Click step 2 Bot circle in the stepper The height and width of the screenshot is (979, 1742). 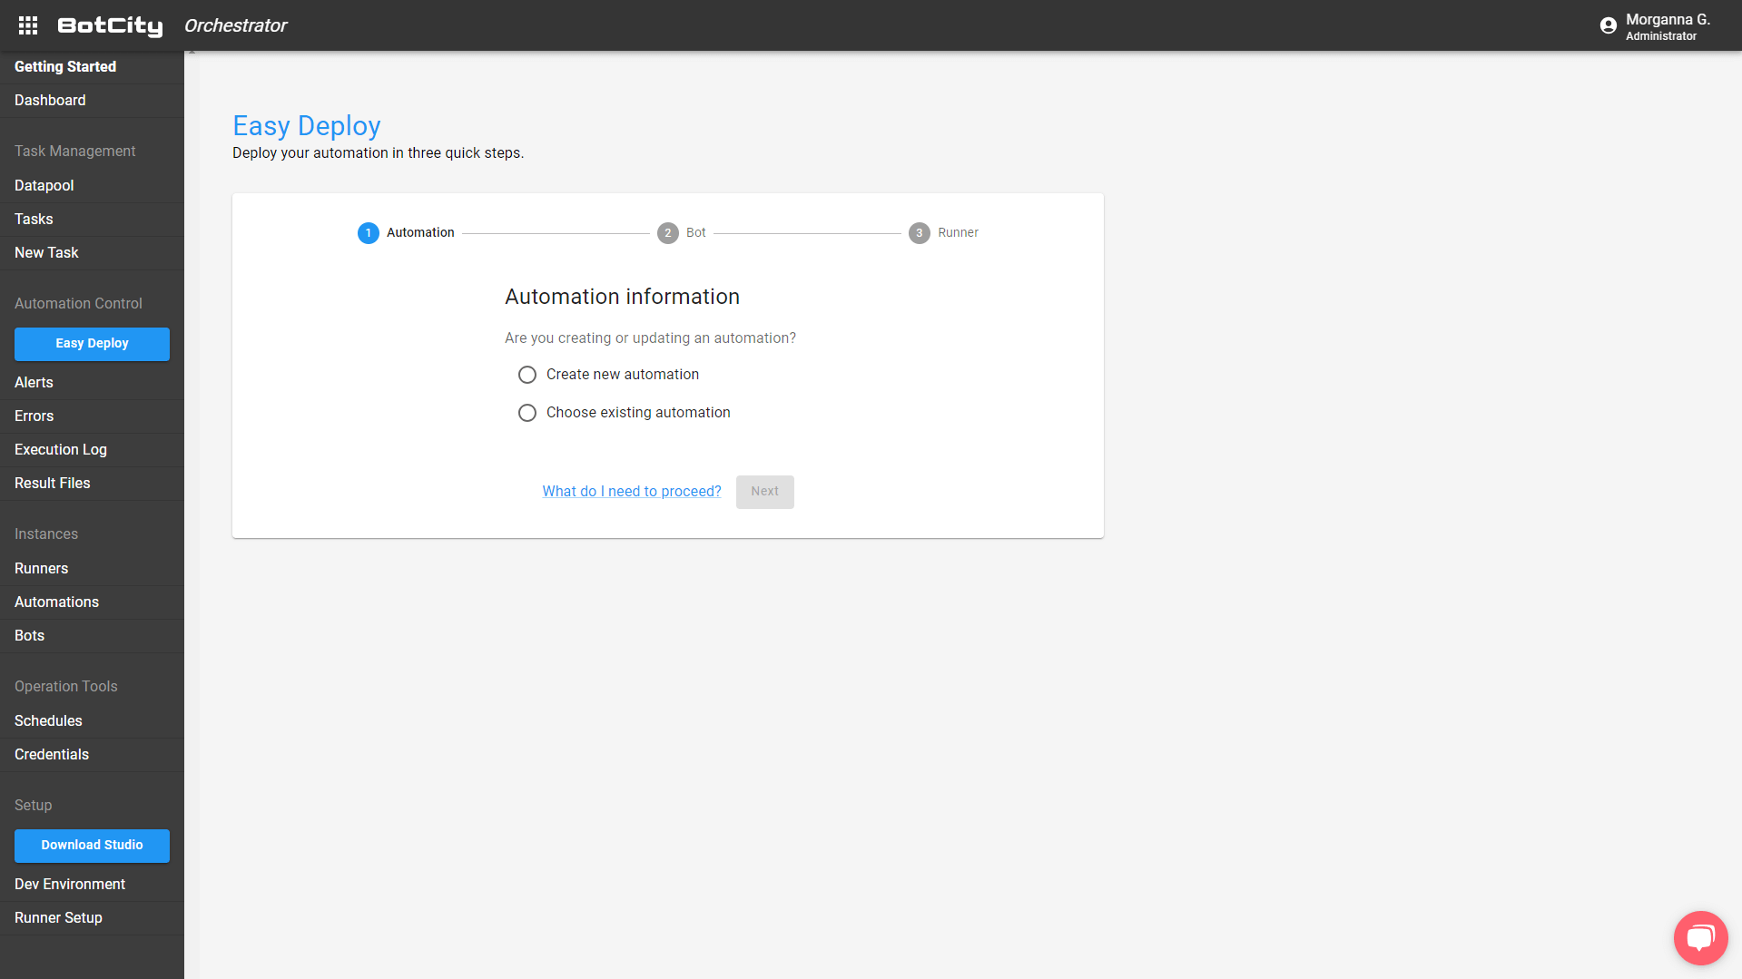[x=667, y=232]
